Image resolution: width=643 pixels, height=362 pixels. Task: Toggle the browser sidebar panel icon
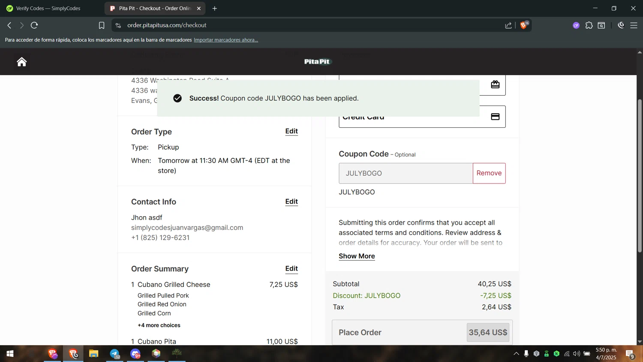coord(601,25)
